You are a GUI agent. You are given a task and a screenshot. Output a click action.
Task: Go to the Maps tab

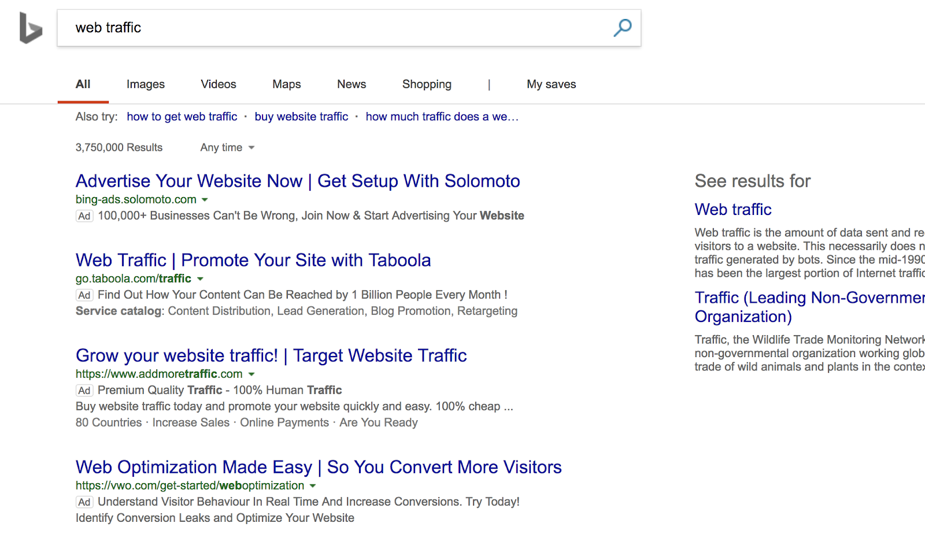click(x=287, y=84)
